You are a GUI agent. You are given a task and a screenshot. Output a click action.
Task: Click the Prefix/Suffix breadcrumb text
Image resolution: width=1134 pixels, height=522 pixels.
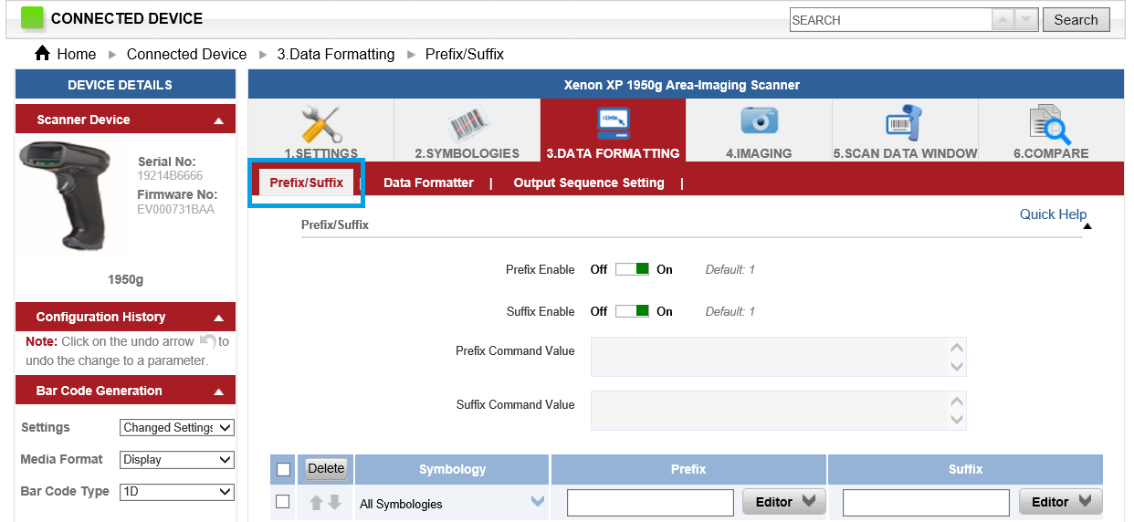(x=465, y=54)
